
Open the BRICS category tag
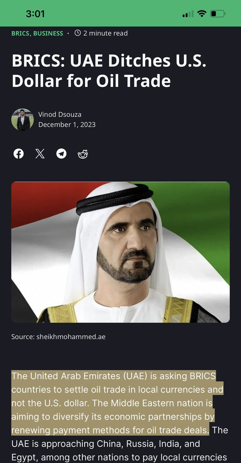point(20,33)
